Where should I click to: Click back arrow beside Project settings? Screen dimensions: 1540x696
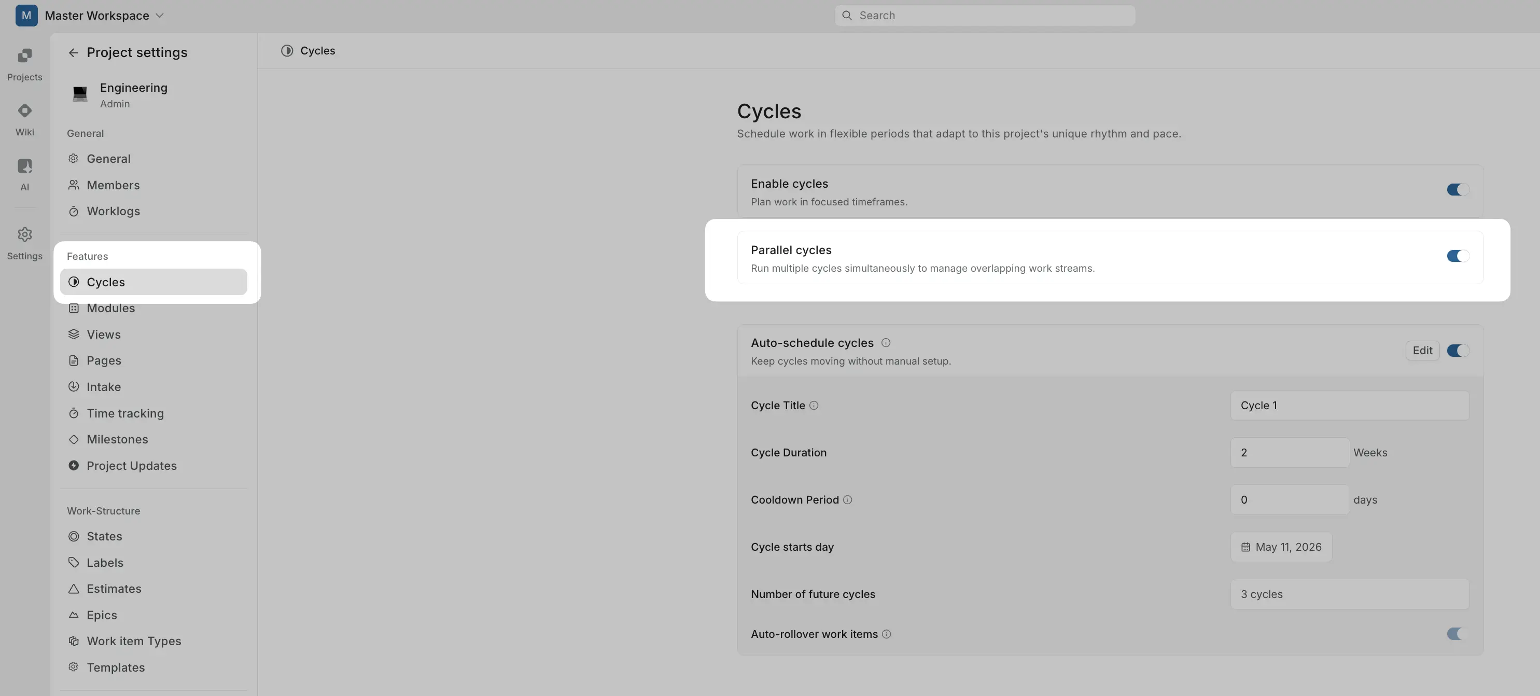pyautogui.click(x=73, y=52)
